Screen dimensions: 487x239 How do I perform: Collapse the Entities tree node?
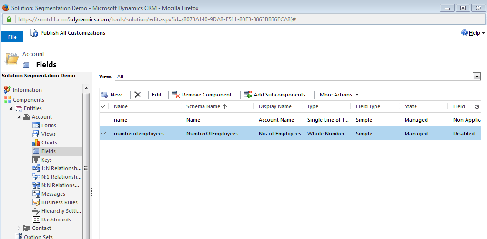click(x=12, y=109)
